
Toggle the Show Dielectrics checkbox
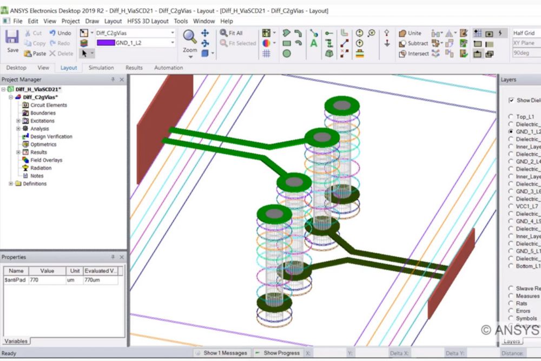click(511, 100)
